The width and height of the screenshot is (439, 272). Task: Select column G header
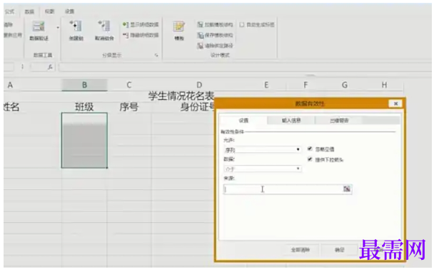coord(345,85)
